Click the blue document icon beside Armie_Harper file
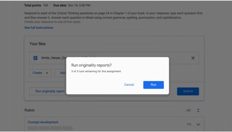232x132 pixels. [x=35, y=58]
